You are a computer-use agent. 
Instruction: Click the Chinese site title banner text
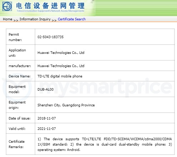click(x=50, y=6)
